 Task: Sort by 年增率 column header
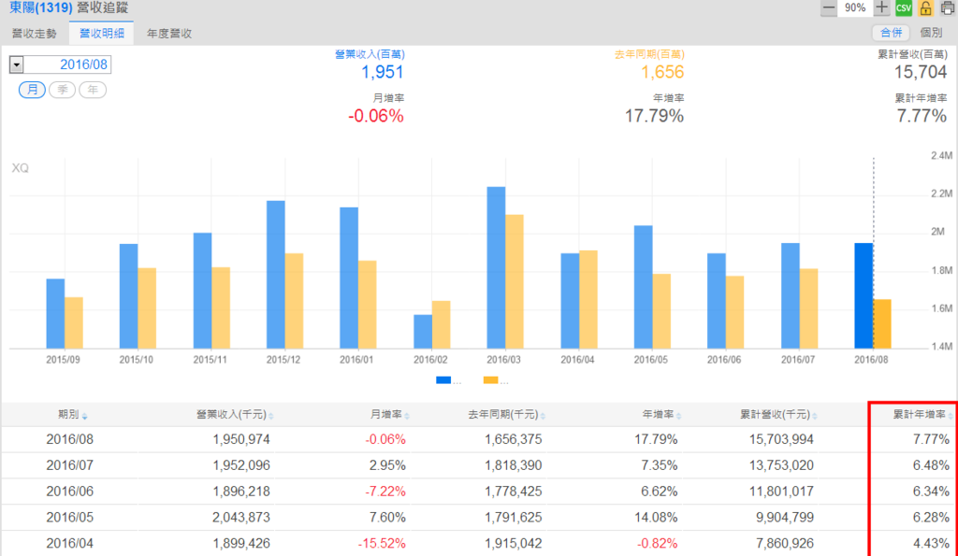click(x=661, y=415)
